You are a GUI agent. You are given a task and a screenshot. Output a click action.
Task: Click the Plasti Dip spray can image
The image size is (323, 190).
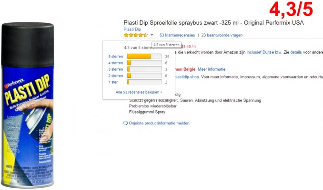tap(28, 105)
